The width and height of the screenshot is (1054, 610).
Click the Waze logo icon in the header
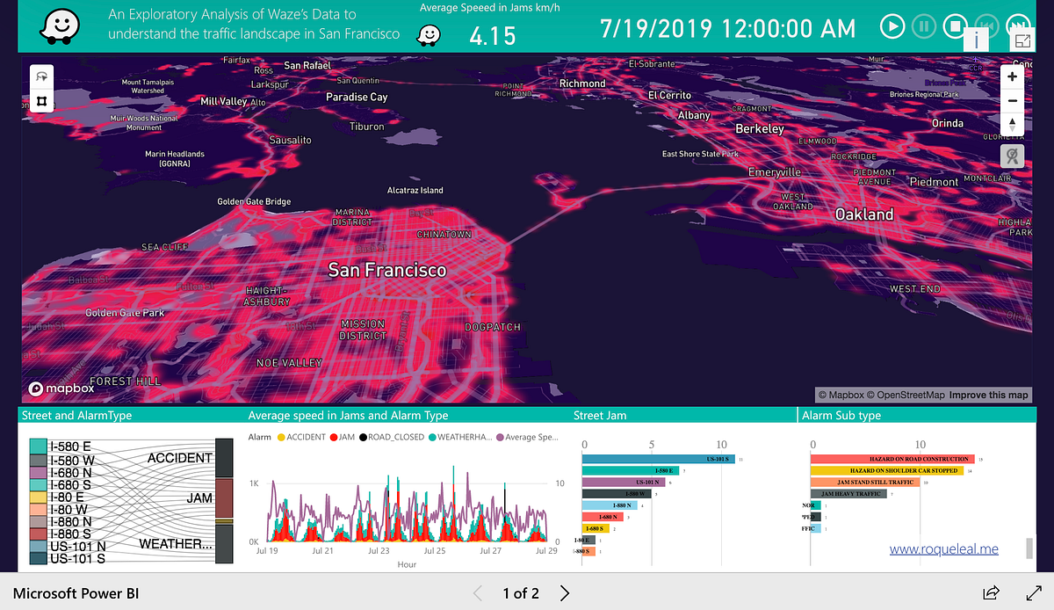[59, 25]
